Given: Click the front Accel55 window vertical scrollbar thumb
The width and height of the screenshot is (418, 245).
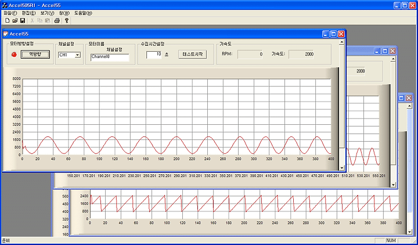Looking at the screenshot, I should point(342,96).
